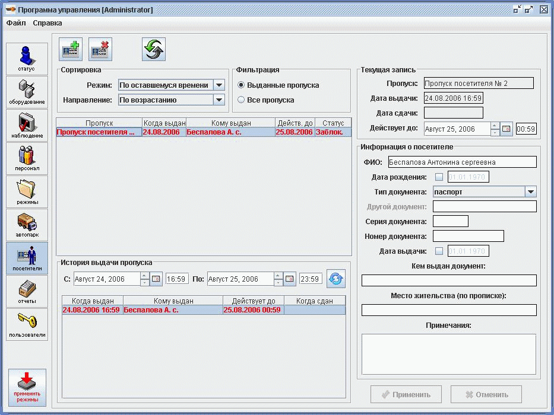554x415 pixels.
Task: Open the Справка menu
Action: pyautogui.click(x=48, y=23)
